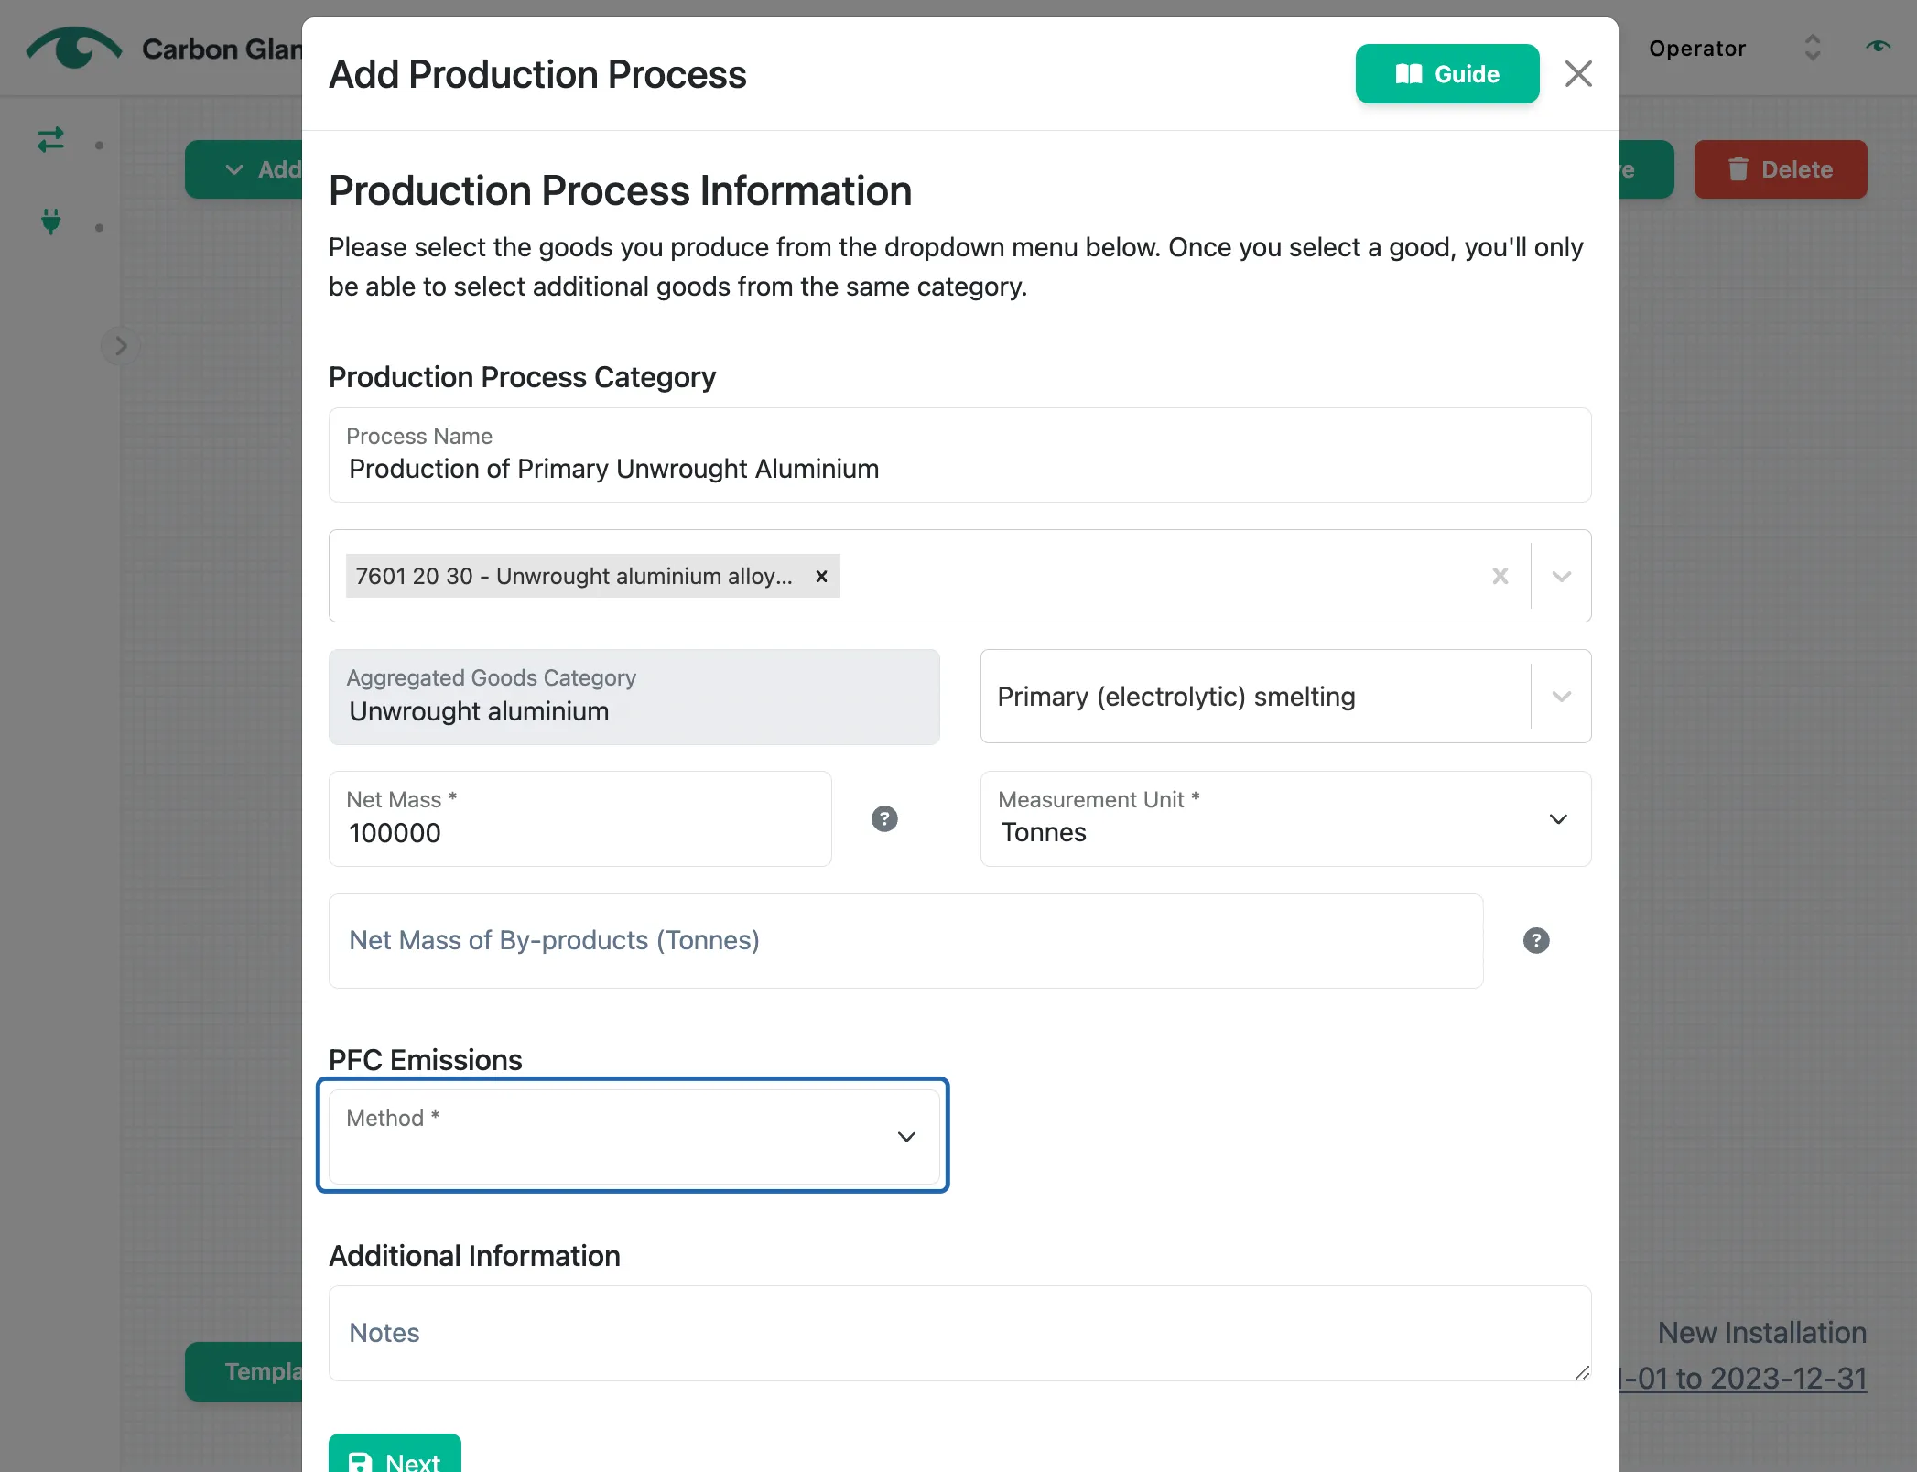The image size is (1917, 1472).
Task: Close the Add Production Process dialog
Action: pyautogui.click(x=1578, y=74)
